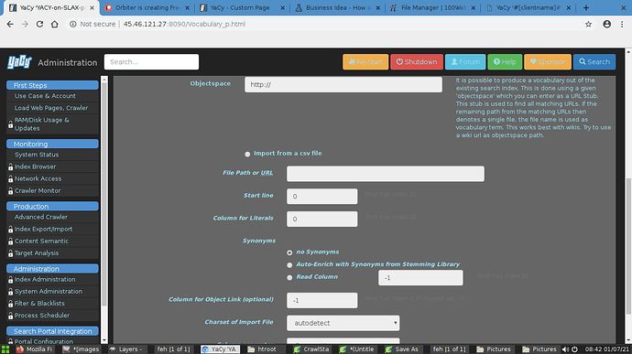Open a new browser tab
This screenshot has width=632, height=354.
(x=586, y=7)
